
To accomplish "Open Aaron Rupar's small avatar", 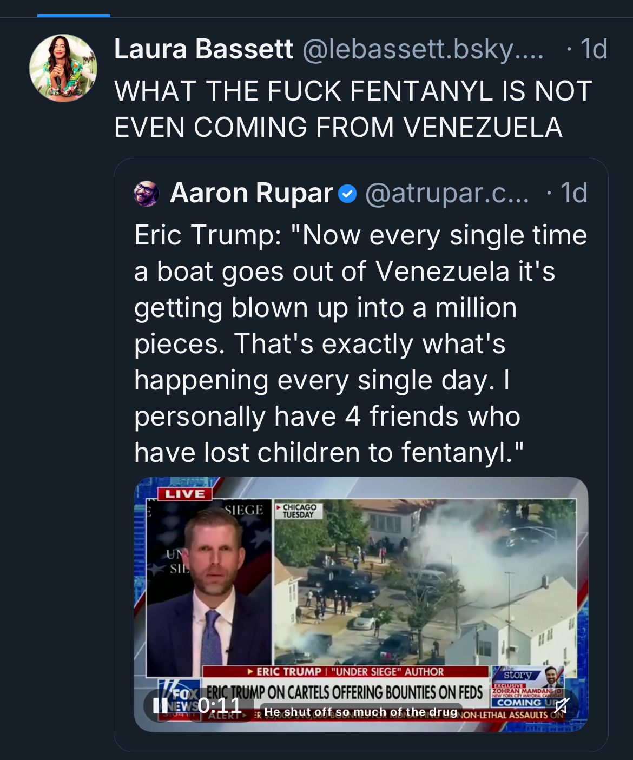I will click(x=147, y=193).
